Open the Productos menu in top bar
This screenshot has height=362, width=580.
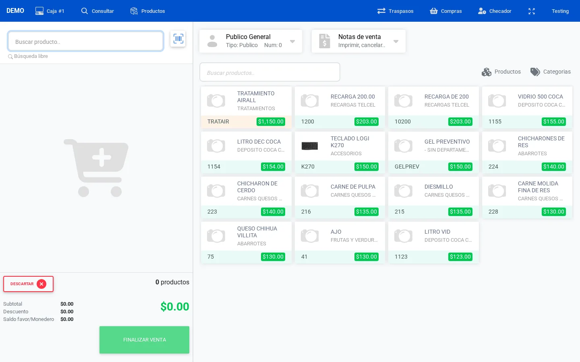click(148, 11)
